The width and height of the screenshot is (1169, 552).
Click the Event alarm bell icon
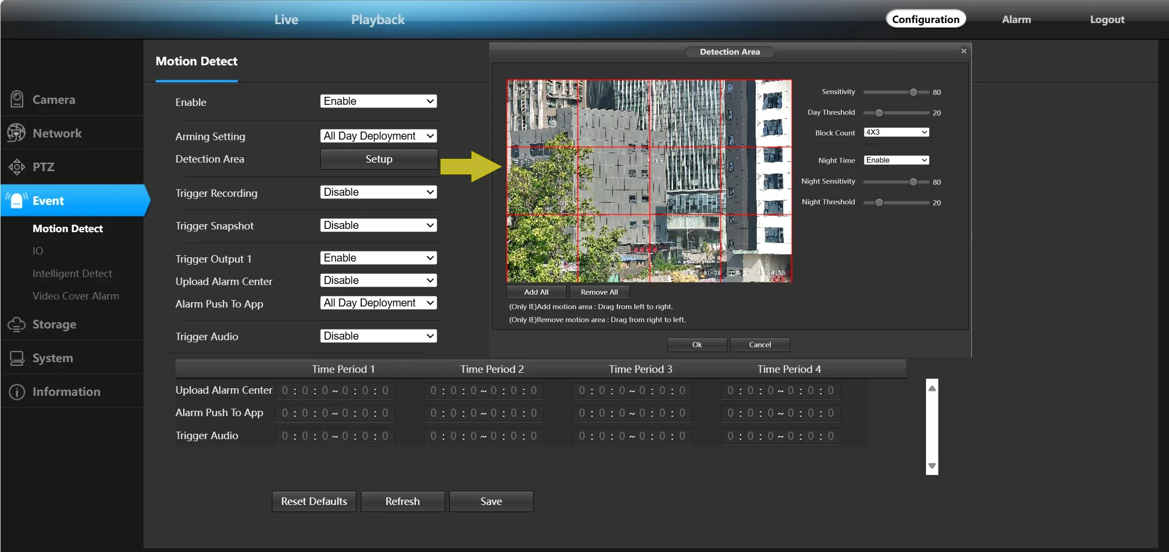[x=17, y=201]
